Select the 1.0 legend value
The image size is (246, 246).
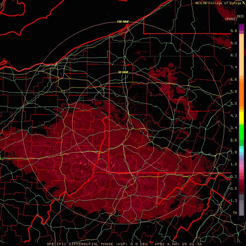234,164
